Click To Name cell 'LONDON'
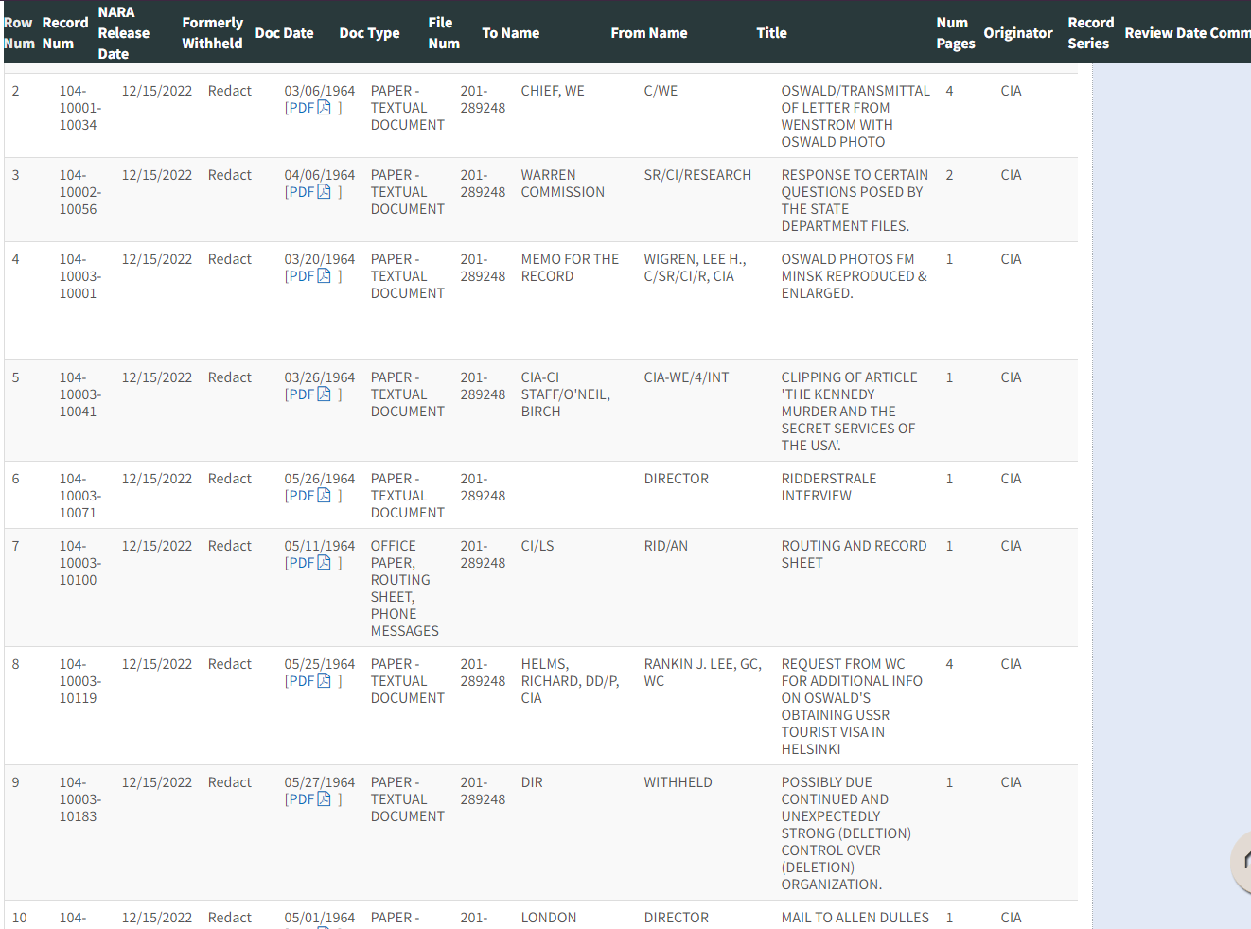The width and height of the screenshot is (1251, 929). [x=548, y=918]
